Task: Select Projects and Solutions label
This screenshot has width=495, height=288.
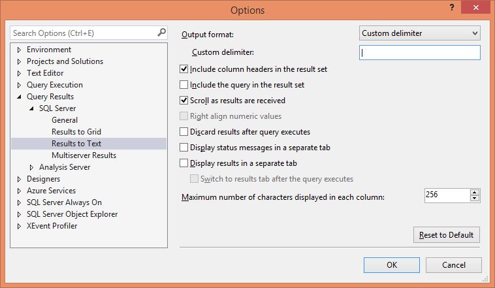Action: pos(65,61)
